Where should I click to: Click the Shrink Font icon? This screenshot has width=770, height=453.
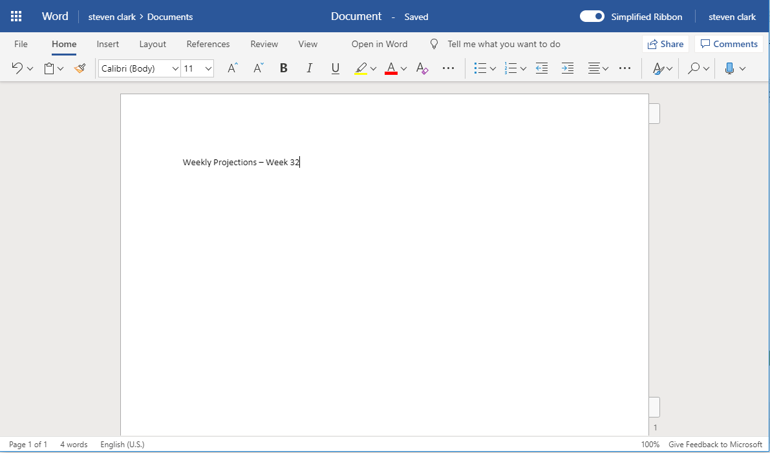pyautogui.click(x=258, y=68)
